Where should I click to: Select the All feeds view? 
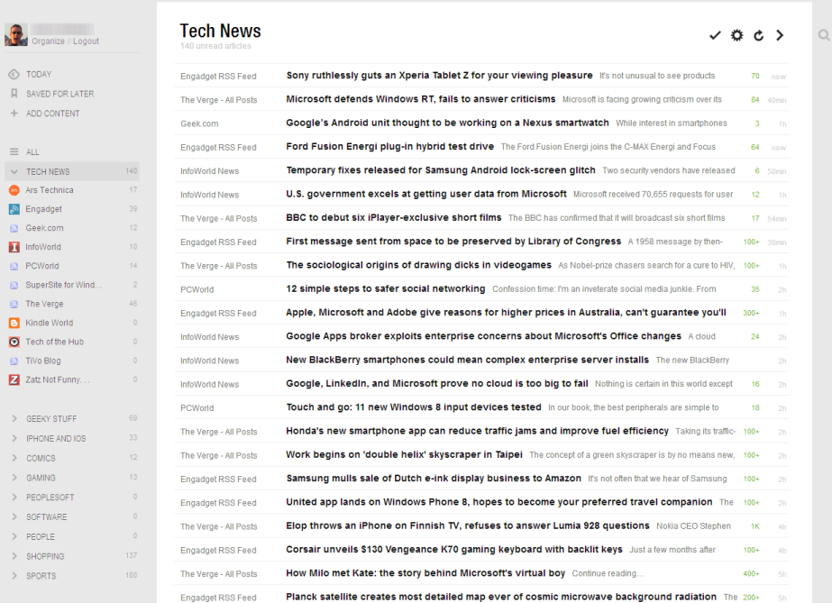coord(32,152)
